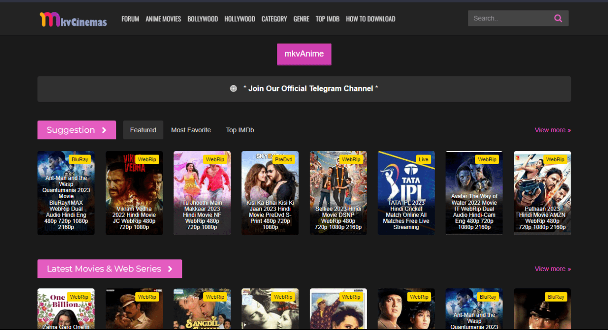This screenshot has height=330, width=608.
Task: Open the Category menu
Action: [274, 19]
